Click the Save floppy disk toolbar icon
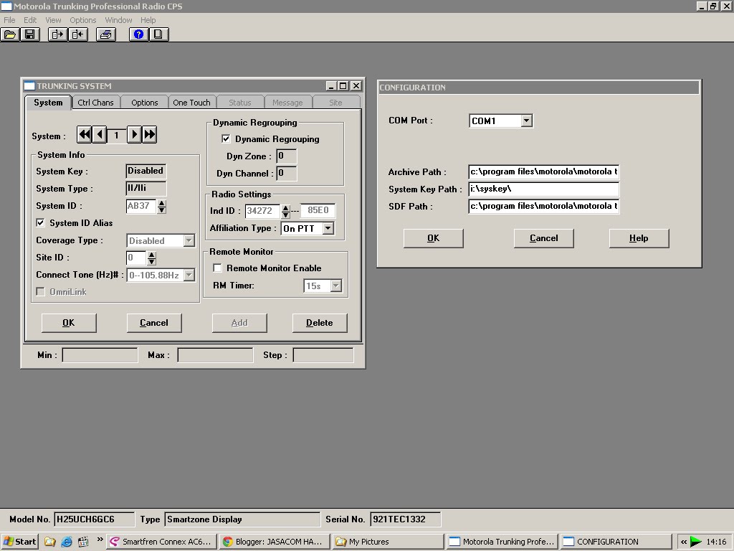 click(30, 34)
